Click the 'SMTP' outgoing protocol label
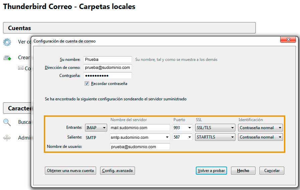The image size is (300, 190). click(x=91, y=137)
